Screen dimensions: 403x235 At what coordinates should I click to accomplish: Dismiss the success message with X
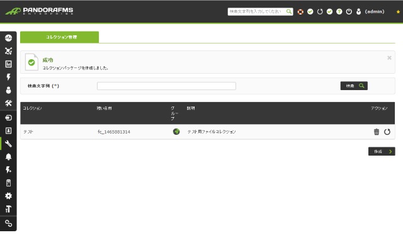389,58
